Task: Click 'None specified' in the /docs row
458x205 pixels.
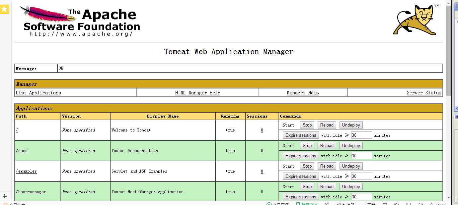Action: (79, 151)
